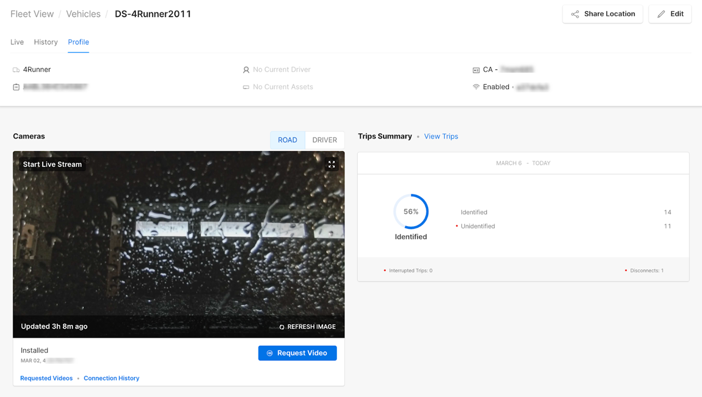Start Live Stream on the camera
702x397 pixels.
[52, 164]
